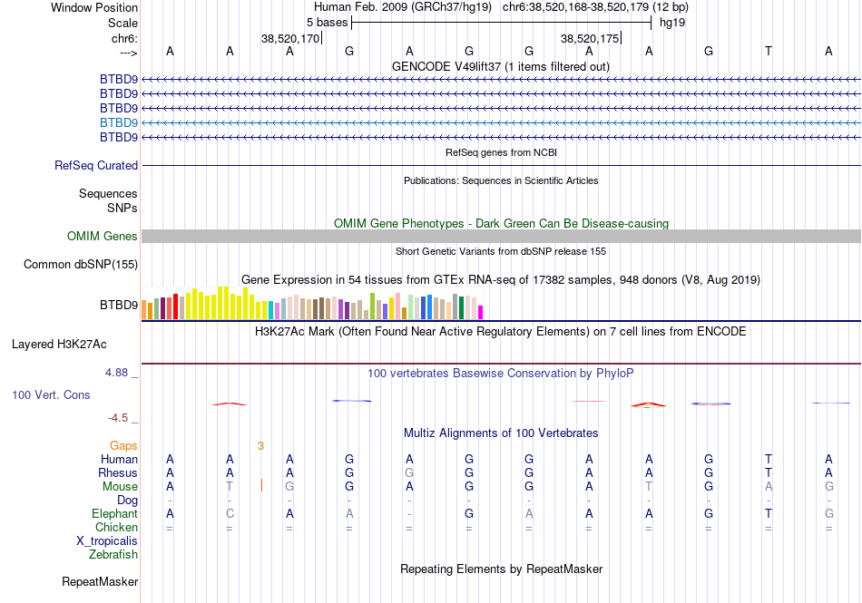Click the Human Feb. 2009 (GRCh37/hg19) assembly text
Image resolution: width=862 pixels, height=603 pixels.
coord(404,7)
